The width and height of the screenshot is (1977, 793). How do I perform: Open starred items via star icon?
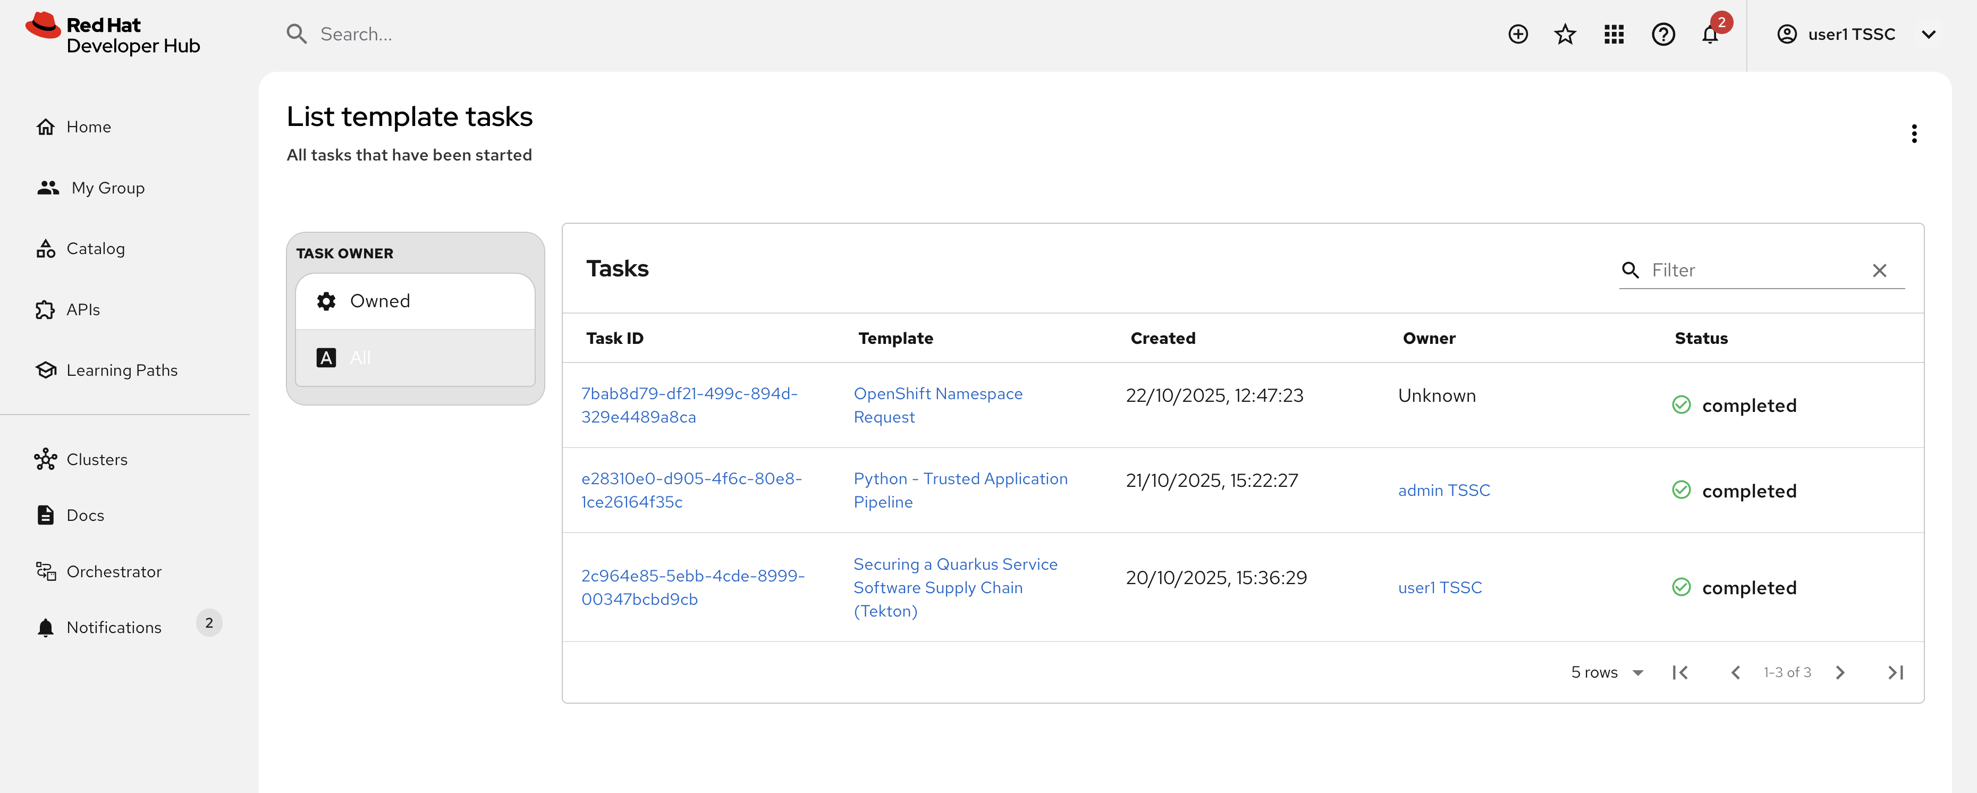click(1565, 34)
